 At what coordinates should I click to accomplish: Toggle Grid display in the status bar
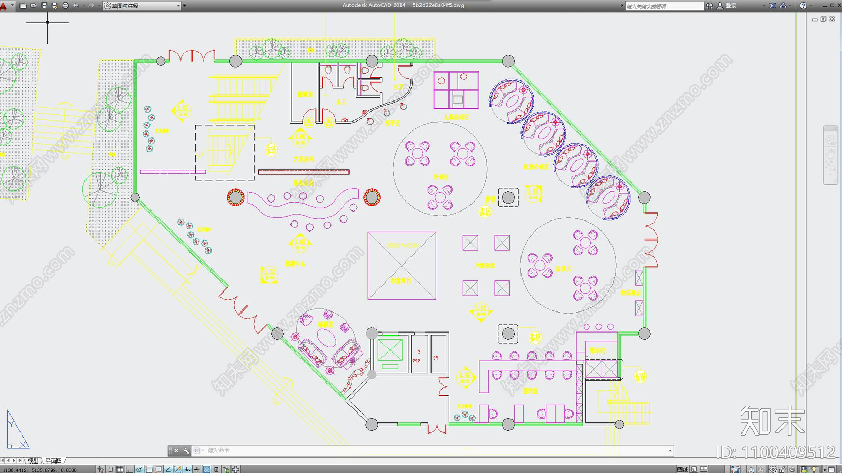pyautogui.click(x=120, y=469)
